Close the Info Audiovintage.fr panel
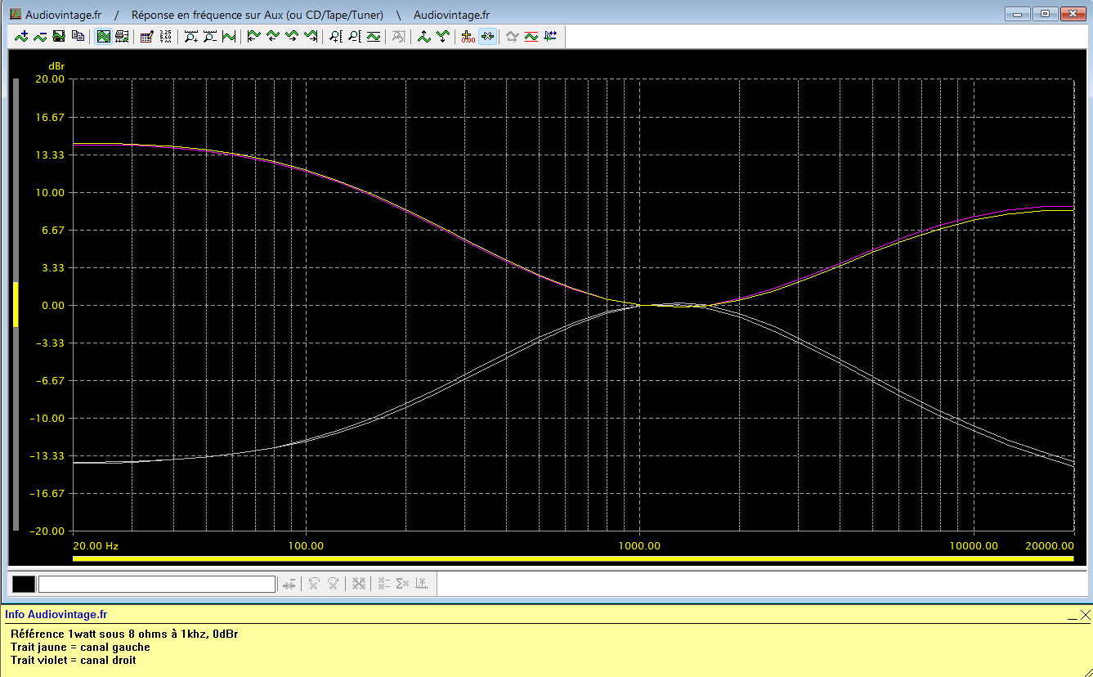Screen dimensions: 1093x677 [x=1085, y=615]
